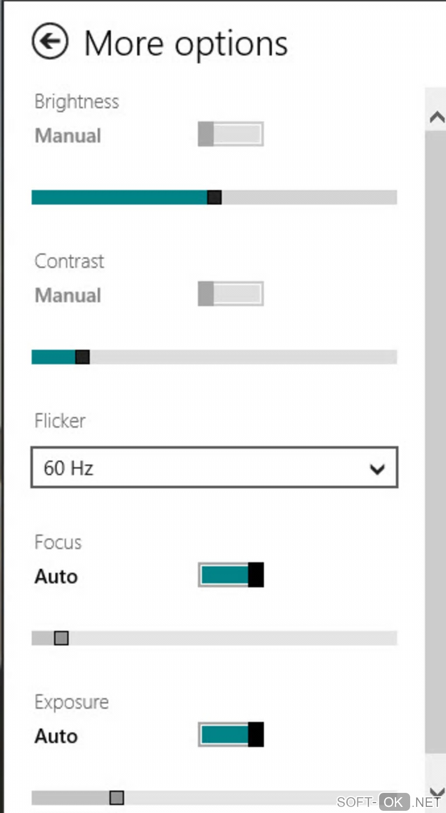Click the Contrast slider handle

click(82, 357)
